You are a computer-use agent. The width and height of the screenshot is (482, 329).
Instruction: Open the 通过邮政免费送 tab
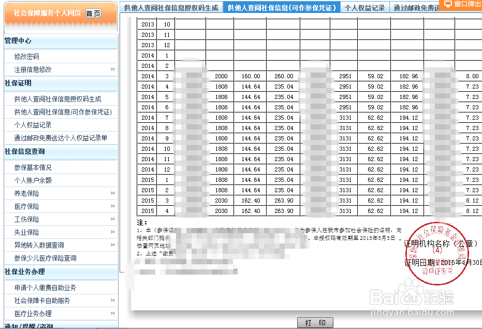(x=417, y=8)
